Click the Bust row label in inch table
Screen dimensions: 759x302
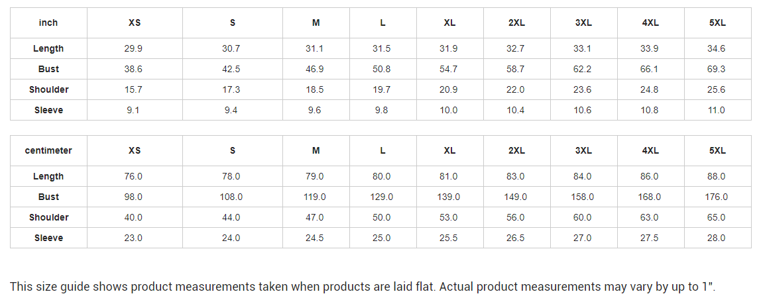[x=48, y=69]
